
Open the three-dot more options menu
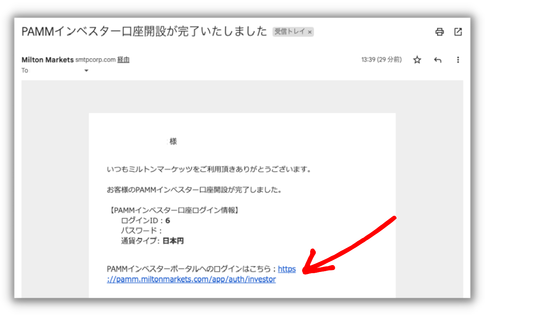[458, 60]
